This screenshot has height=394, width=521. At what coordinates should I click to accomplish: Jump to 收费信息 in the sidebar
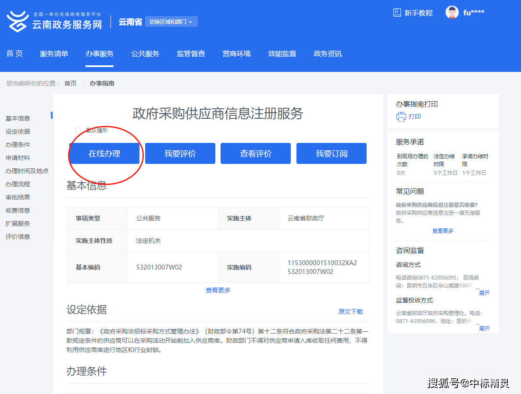pos(18,210)
